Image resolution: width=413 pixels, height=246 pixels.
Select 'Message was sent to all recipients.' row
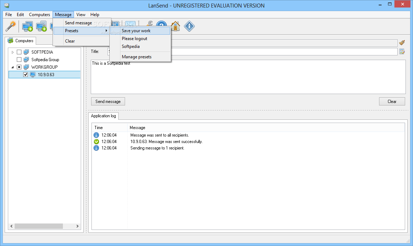[248, 135]
